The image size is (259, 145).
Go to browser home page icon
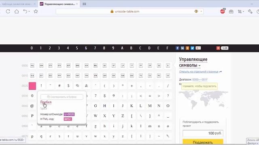(x=17, y=11)
